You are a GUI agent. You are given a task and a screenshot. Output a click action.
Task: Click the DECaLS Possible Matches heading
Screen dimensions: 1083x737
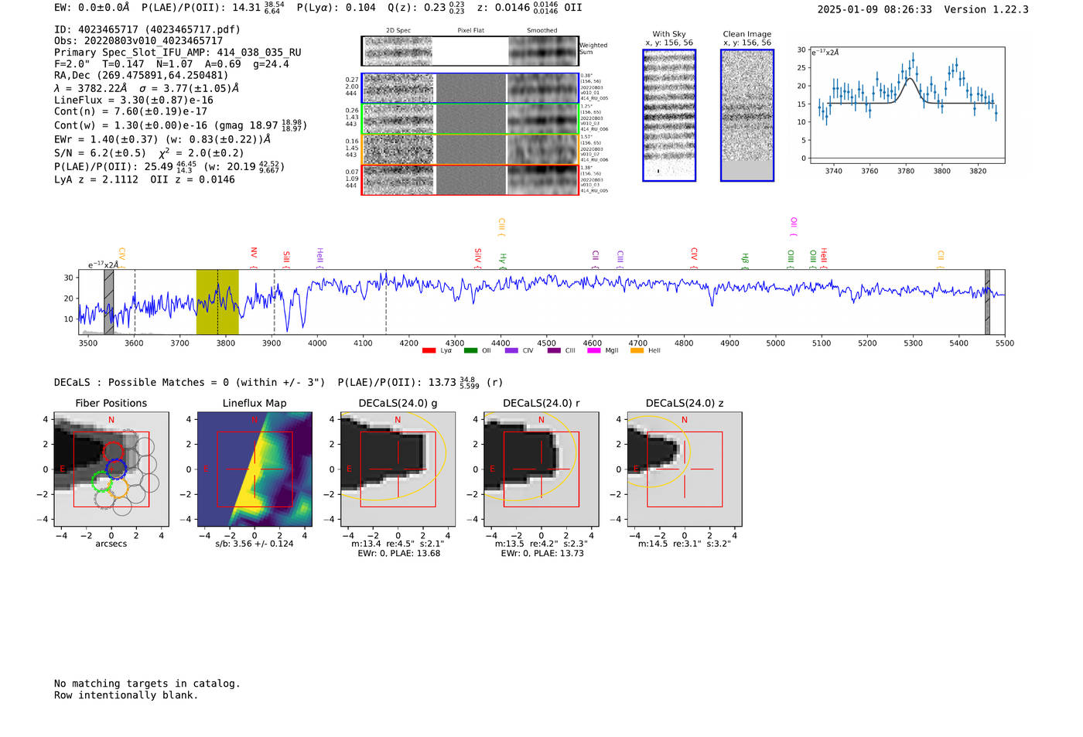click(x=190, y=383)
